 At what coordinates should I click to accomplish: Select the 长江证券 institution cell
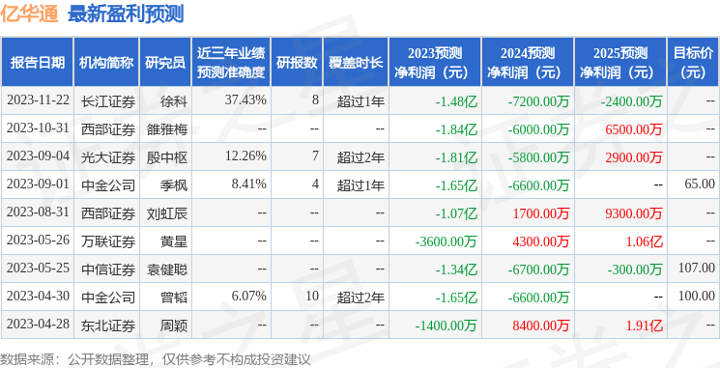coord(108,101)
